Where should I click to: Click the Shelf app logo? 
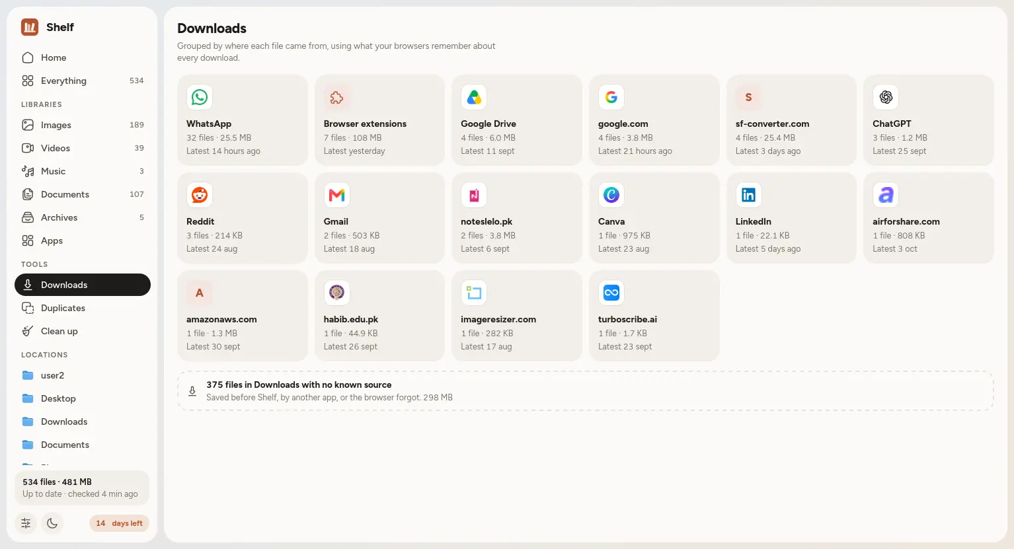[30, 27]
